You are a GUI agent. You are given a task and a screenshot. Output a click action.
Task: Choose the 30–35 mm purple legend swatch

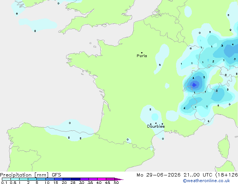click(84, 179)
